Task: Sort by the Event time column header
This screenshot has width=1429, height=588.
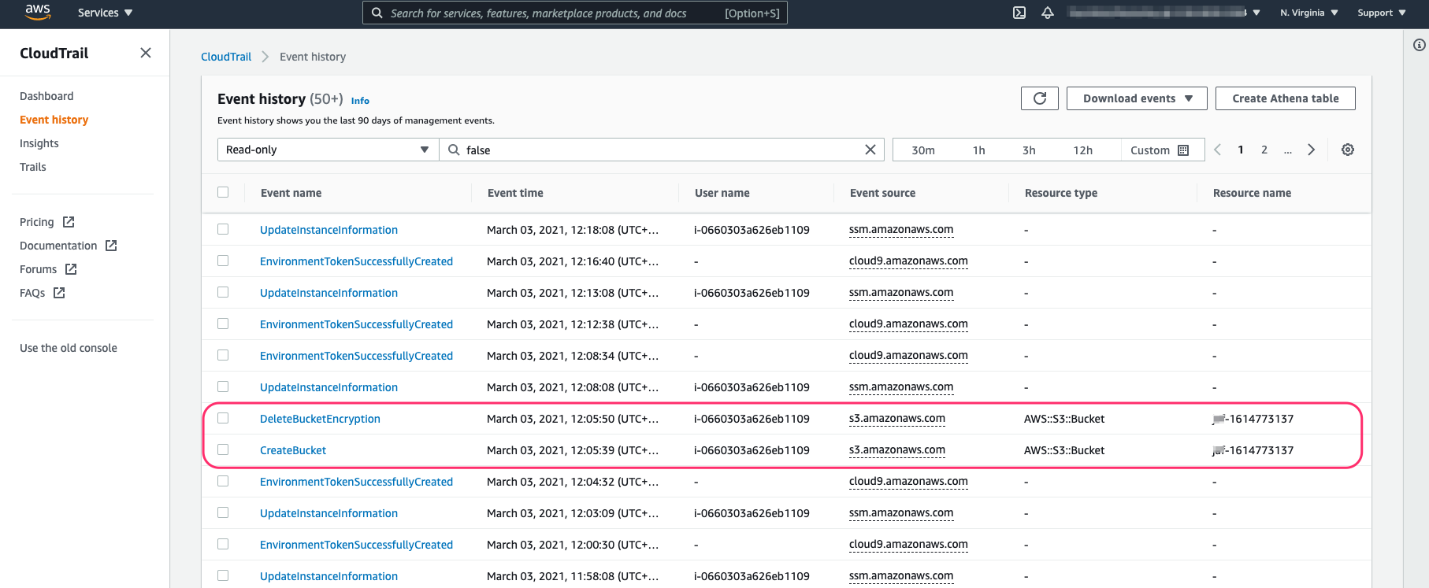Action: [515, 193]
